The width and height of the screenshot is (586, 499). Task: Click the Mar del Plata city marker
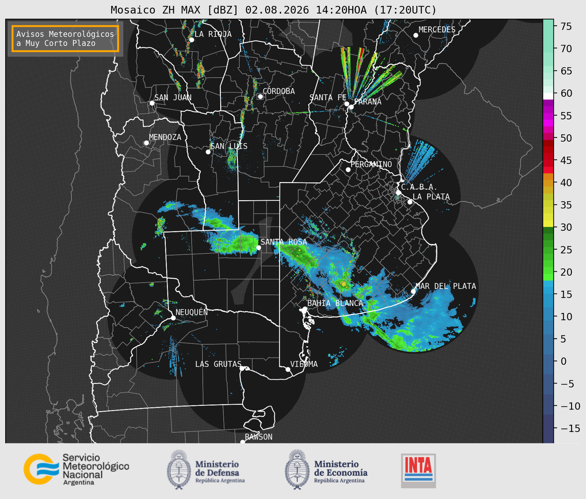413,291
